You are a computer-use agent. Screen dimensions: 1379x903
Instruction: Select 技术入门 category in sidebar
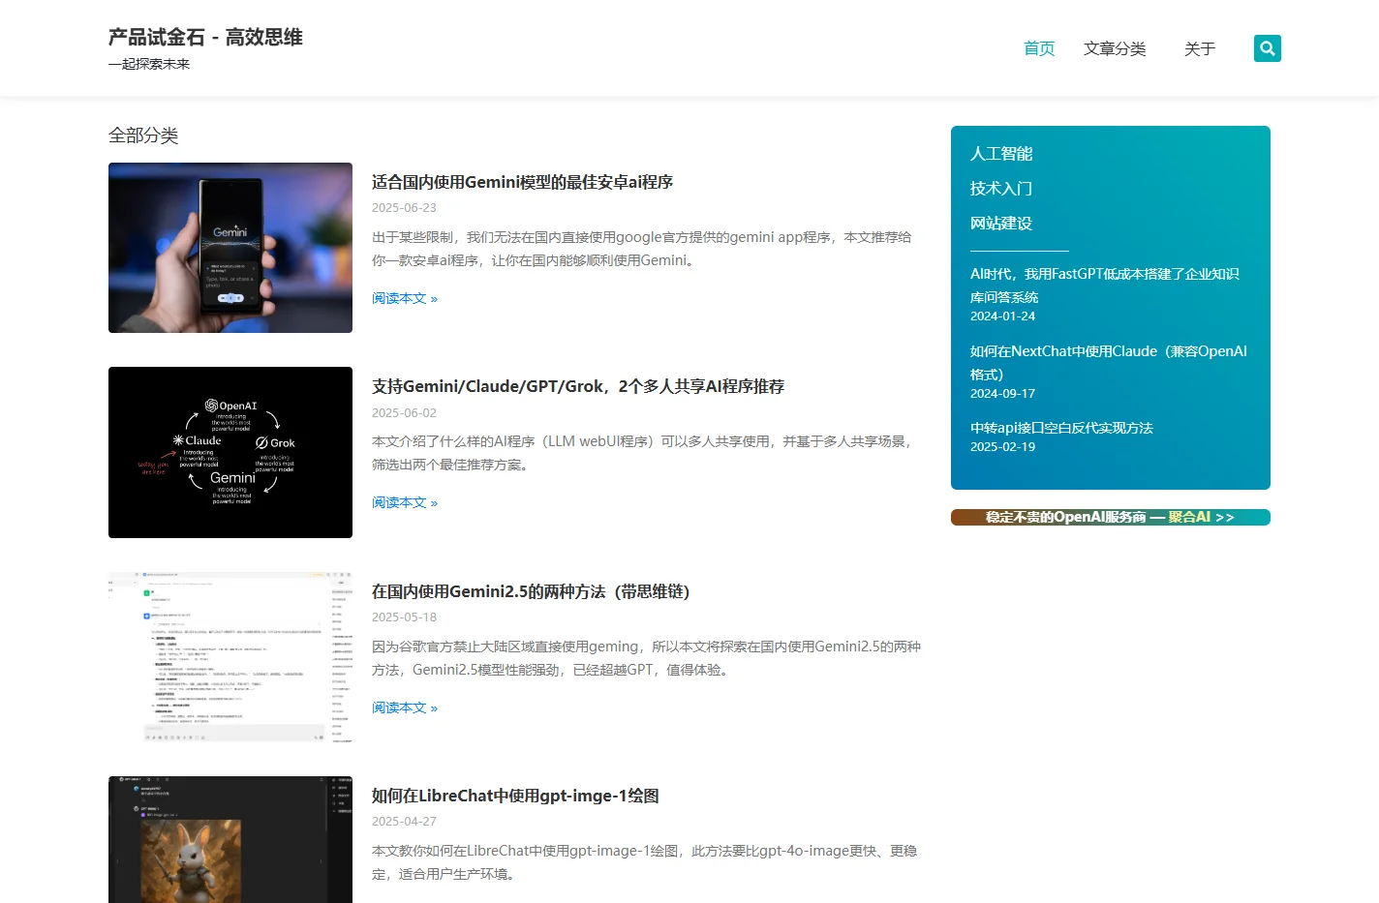[1001, 189]
